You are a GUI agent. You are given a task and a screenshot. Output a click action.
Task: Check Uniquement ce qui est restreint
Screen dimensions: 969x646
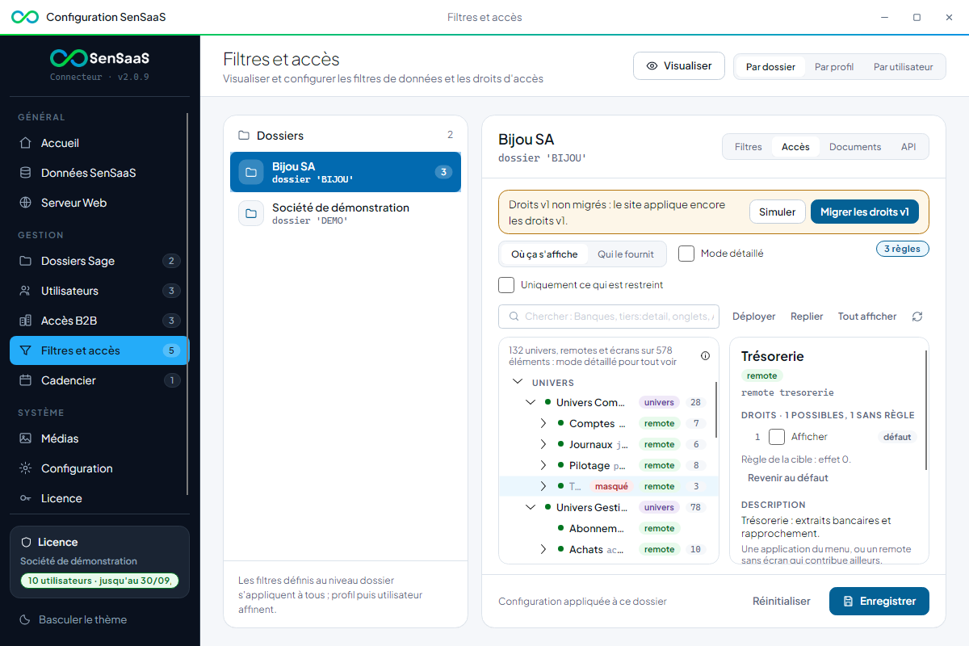click(506, 285)
